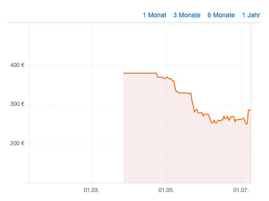This screenshot has height=201, width=269.
Task: Click the 400 € y-axis label
Action: point(17,65)
